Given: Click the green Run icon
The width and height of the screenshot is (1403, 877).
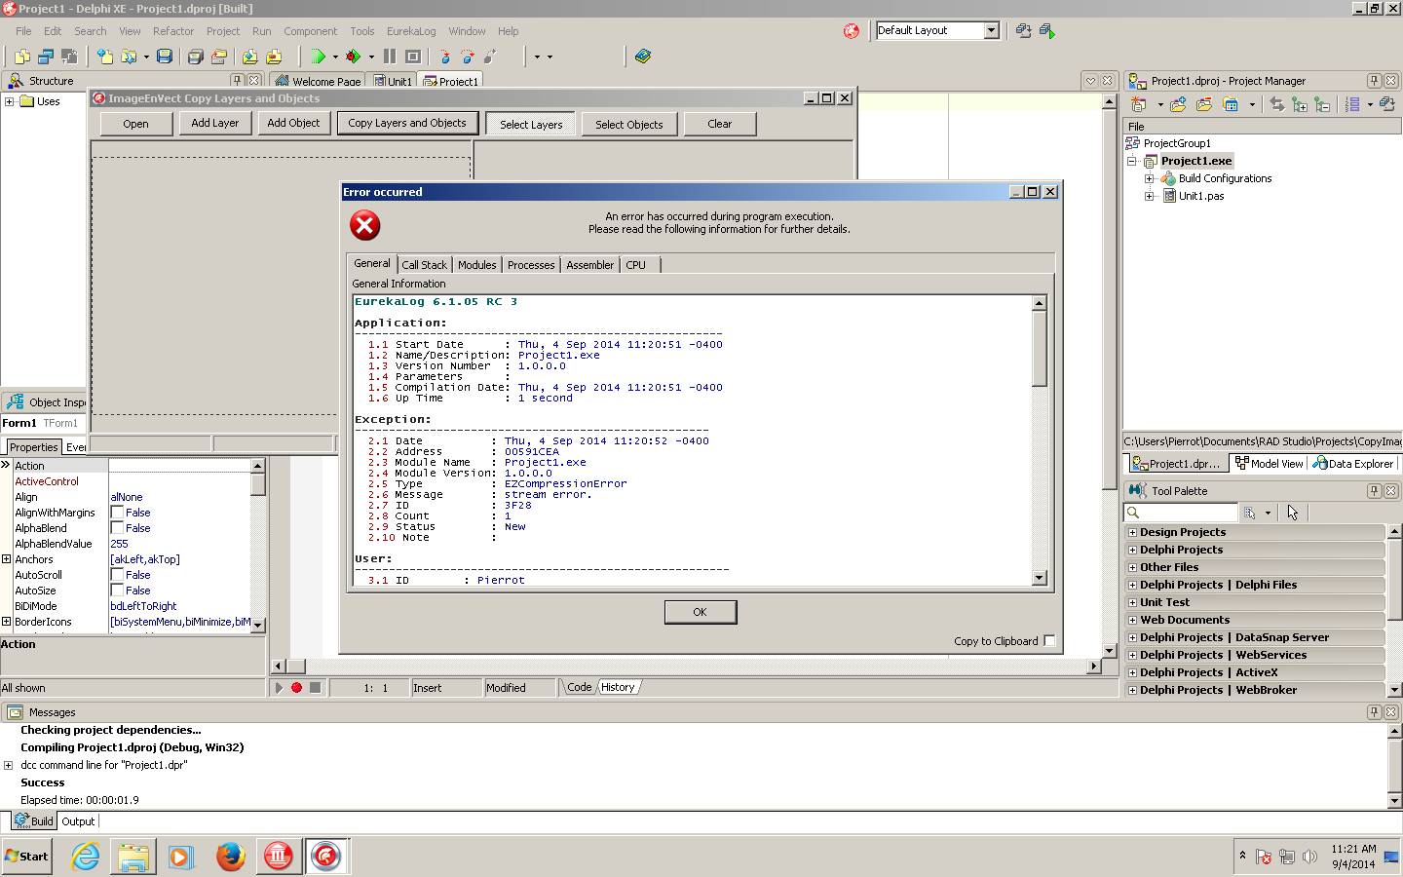Looking at the screenshot, I should tap(318, 57).
